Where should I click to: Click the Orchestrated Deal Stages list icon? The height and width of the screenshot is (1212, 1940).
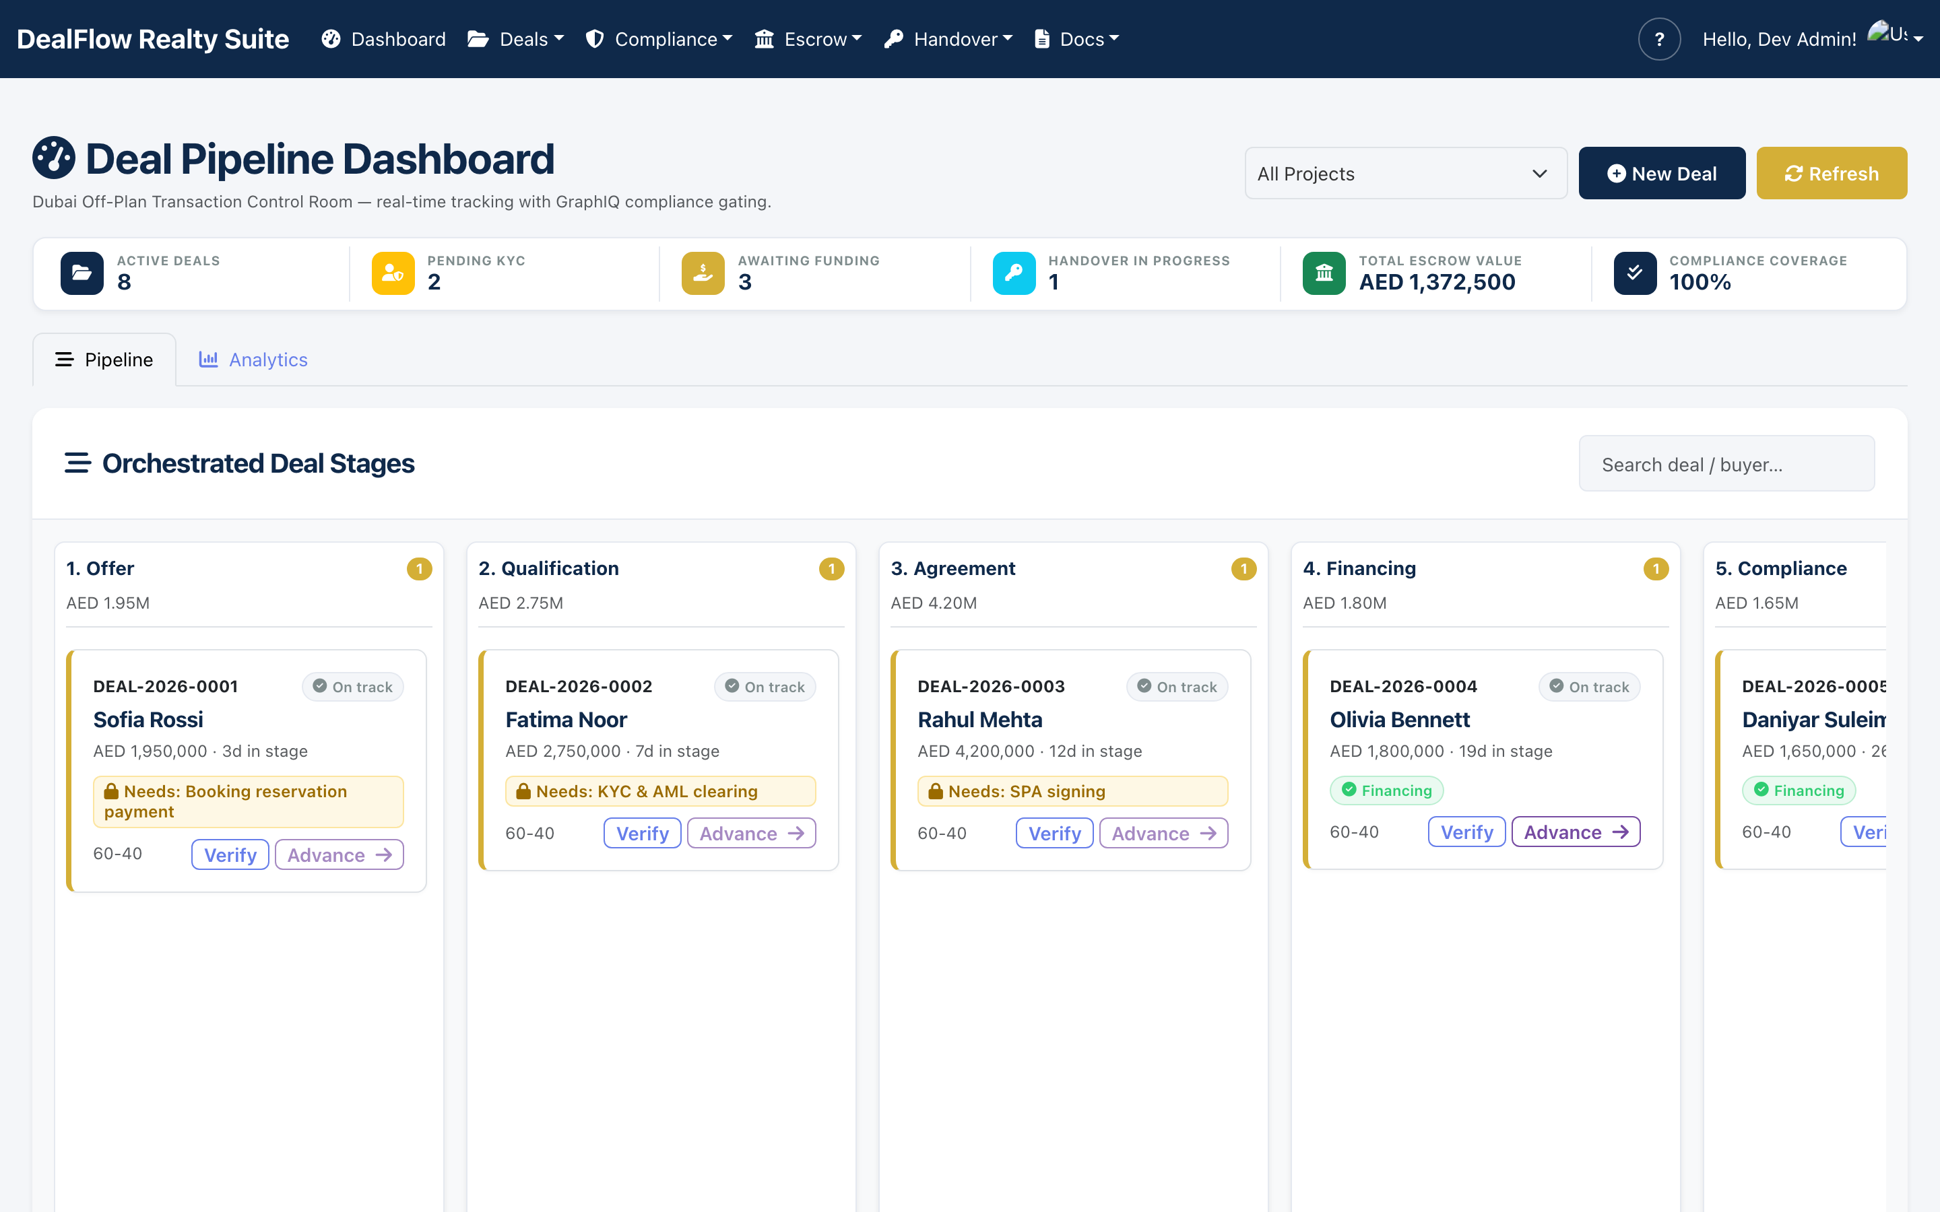77,463
